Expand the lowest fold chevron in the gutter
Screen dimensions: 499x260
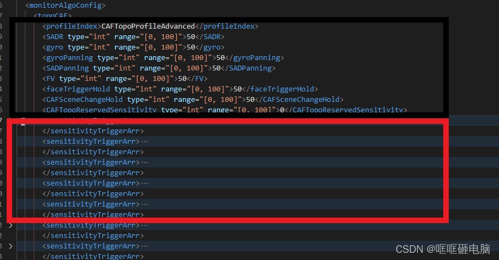tap(10, 246)
